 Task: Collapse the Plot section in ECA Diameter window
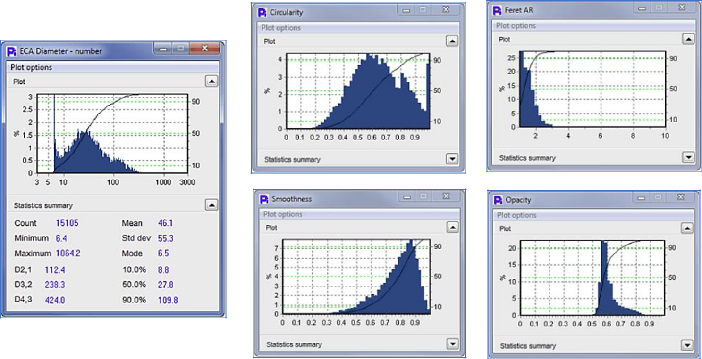tap(212, 82)
